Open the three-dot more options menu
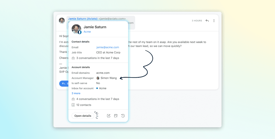The width and height of the screenshot is (275, 139). pos(214,21)
